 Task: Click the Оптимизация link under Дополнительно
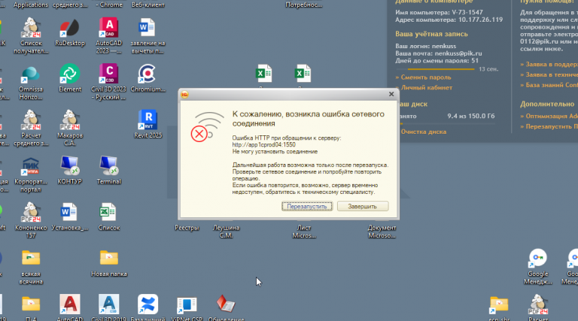pyautogui.click(x=549, y=116)
